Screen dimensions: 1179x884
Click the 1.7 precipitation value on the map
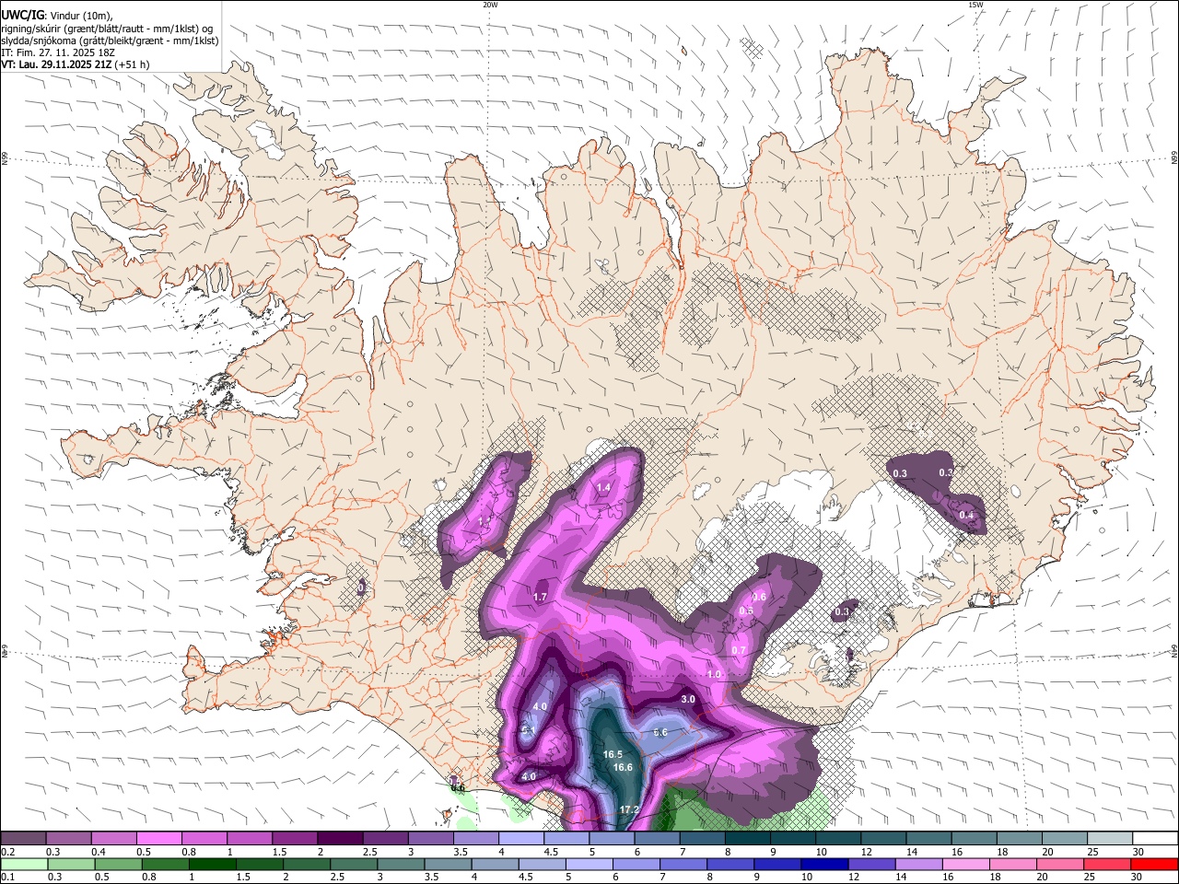541,598
